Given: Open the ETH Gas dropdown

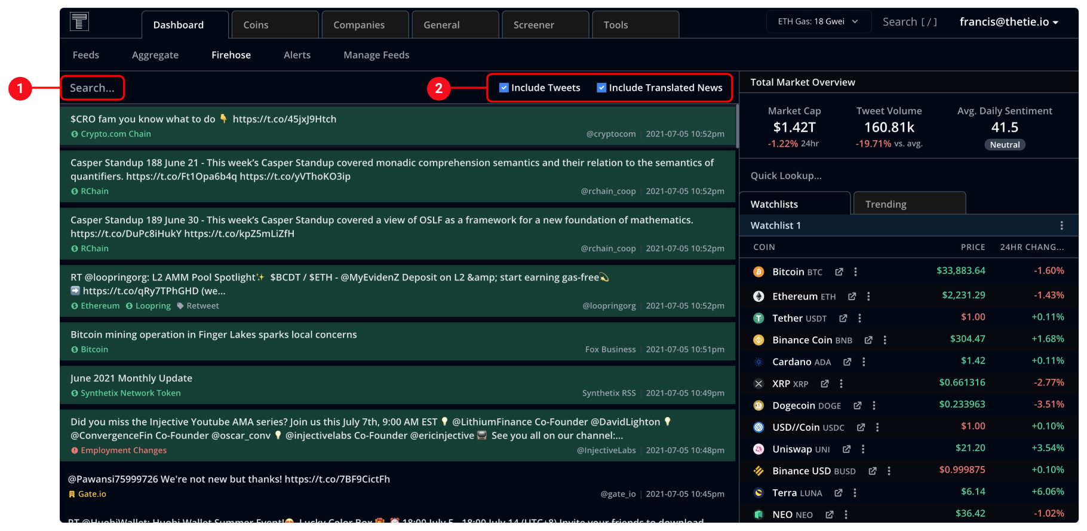Looking at the screenshot, I should (x=818, y=21).
